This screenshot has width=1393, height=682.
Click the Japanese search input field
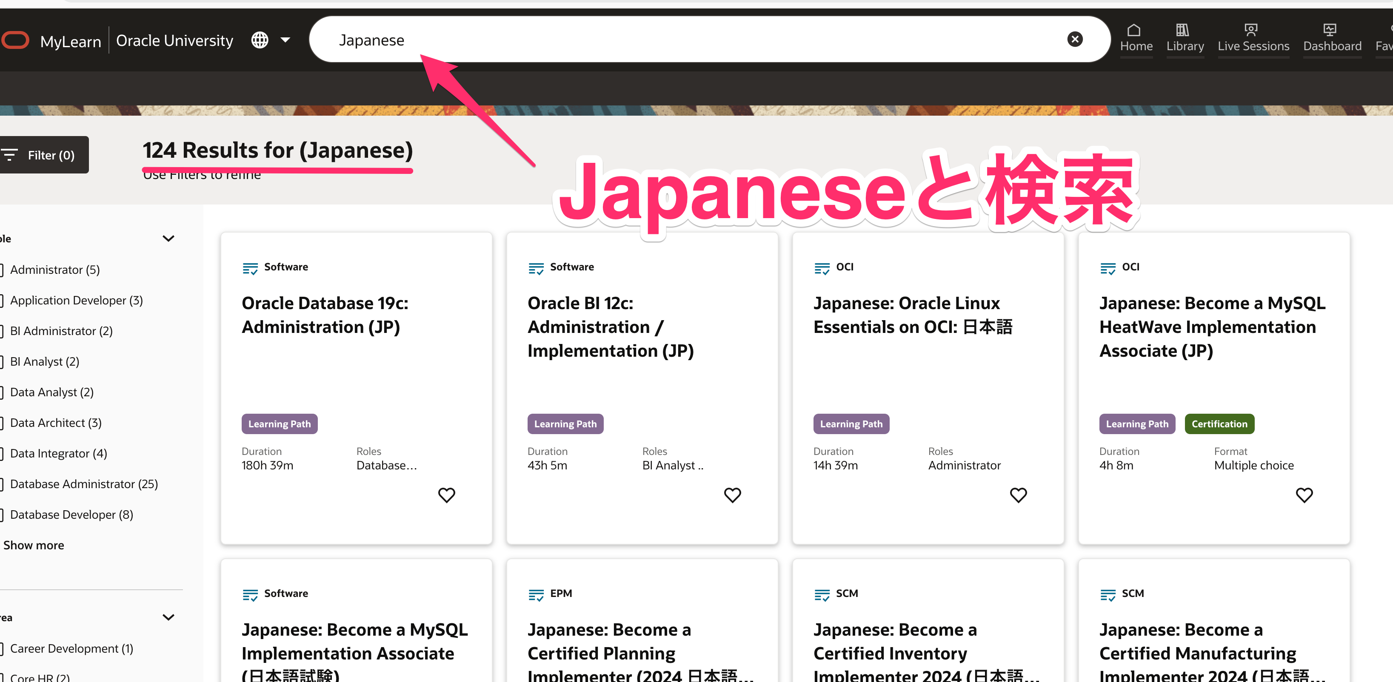click(710, 40)
